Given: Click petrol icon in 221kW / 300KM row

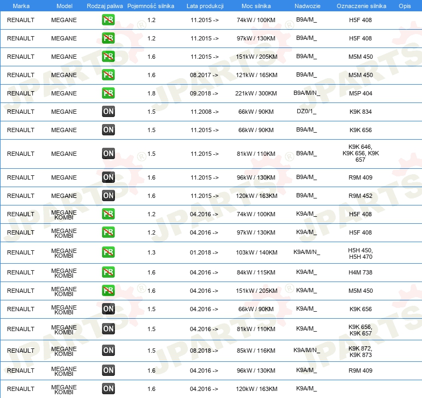Looking at the screenshot, I should click(108, 93).
